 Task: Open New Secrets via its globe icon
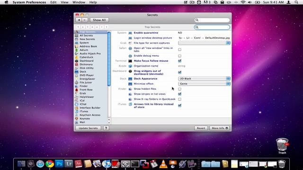pyautogui.click(x=77, y=39)
